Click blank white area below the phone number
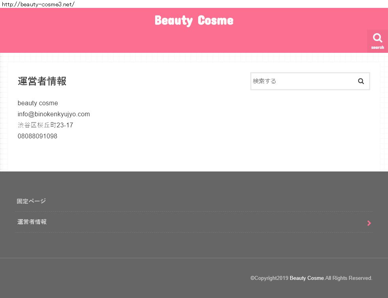 click(118, 156)
